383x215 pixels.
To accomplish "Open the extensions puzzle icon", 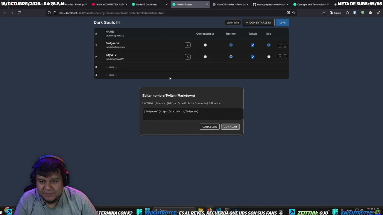I will (347, 13).
